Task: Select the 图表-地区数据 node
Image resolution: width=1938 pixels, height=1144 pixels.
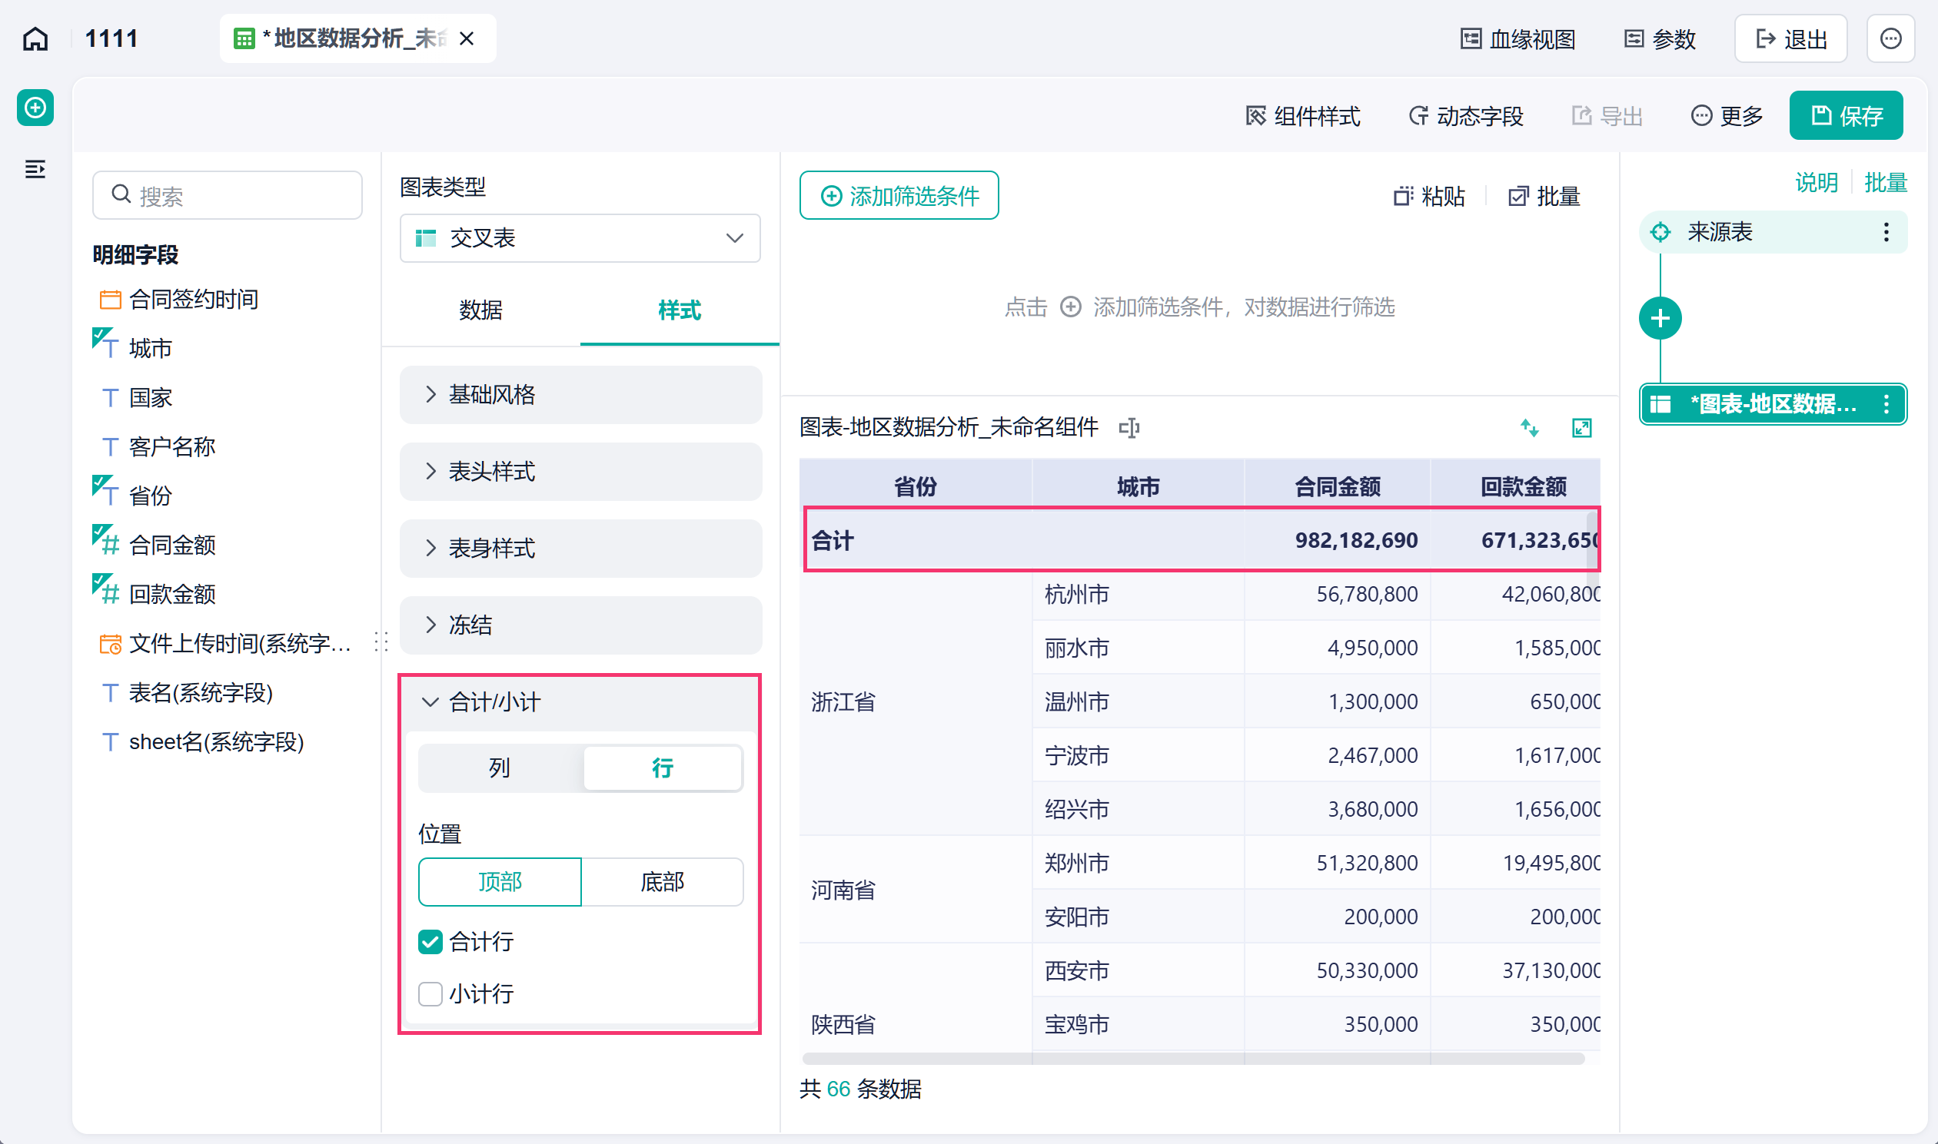Action: (x=1773, y=404)
